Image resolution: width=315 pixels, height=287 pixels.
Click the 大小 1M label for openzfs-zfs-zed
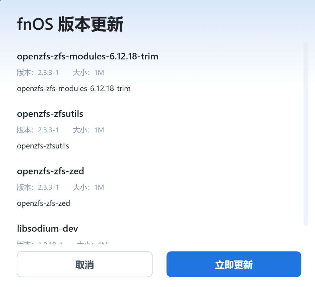[88, 187]
